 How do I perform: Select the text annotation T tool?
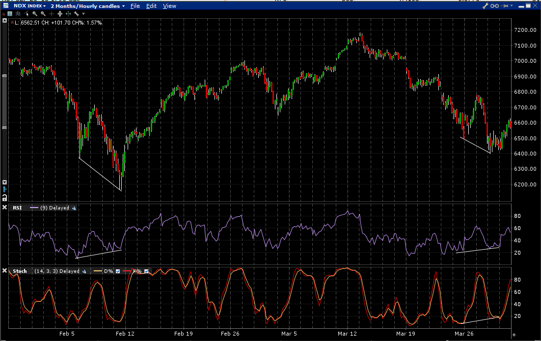tap(10, 14)
